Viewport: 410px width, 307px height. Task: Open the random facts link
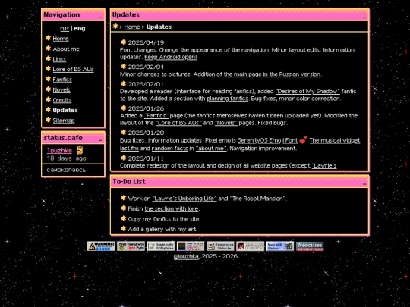tap(170, 149)
